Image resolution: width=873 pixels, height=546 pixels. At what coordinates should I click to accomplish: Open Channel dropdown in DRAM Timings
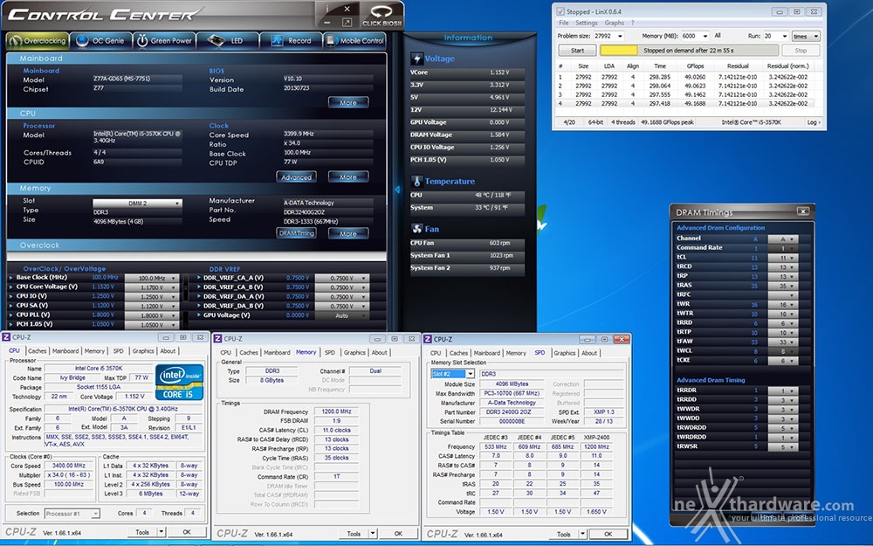tap(783, 239)
